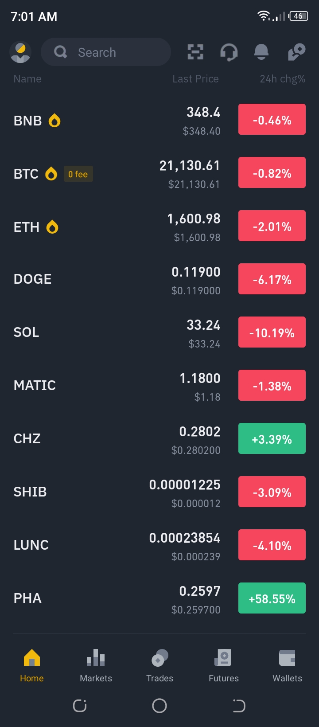Tap CHZ +3.39% change button
Screen dimensions: 319x727
coord(272,438)
